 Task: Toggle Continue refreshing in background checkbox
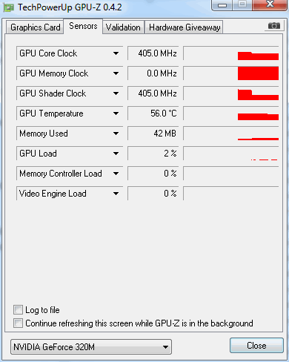pyautogui.click(x=18, y=323)
